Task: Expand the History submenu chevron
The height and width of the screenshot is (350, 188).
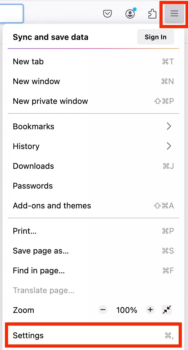Action: [169, 146]
